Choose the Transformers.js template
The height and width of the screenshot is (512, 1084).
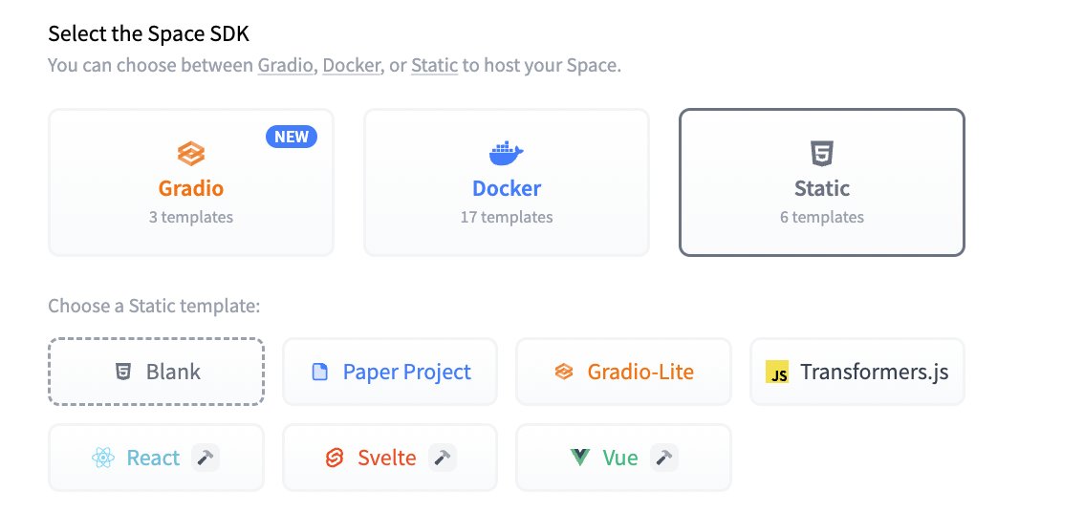click(x=857, y=372)
